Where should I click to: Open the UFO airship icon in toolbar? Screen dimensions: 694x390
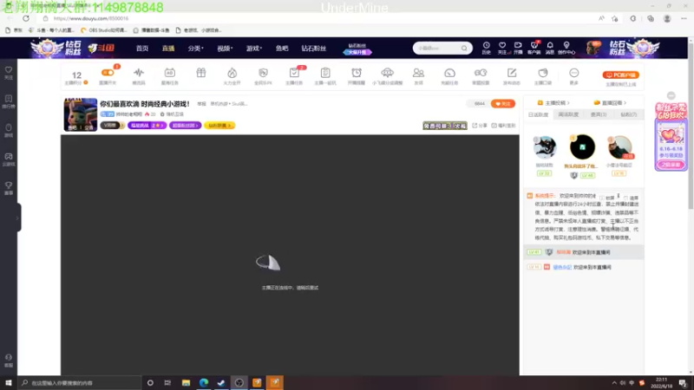pyautogui.click(x=387, y=73)
